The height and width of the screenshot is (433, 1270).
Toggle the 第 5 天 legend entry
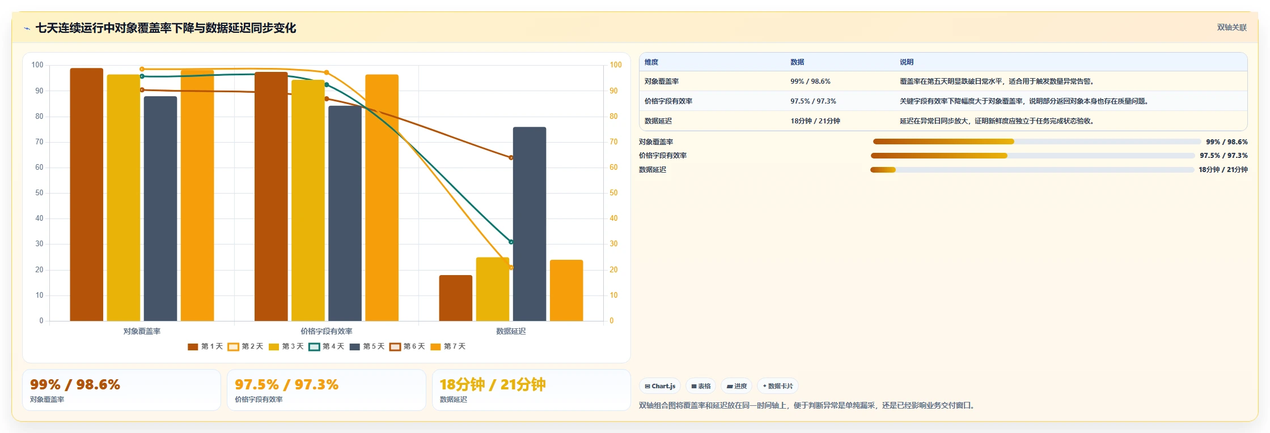click(367, 346)
